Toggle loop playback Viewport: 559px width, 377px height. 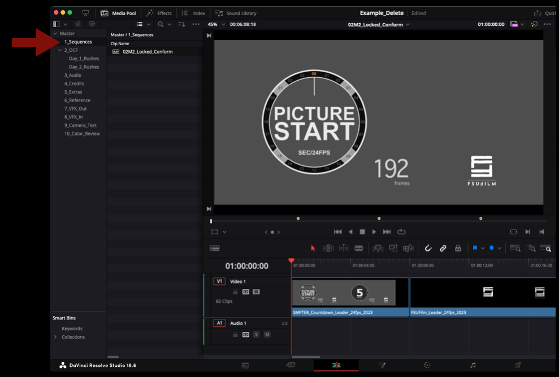[401, 232]
